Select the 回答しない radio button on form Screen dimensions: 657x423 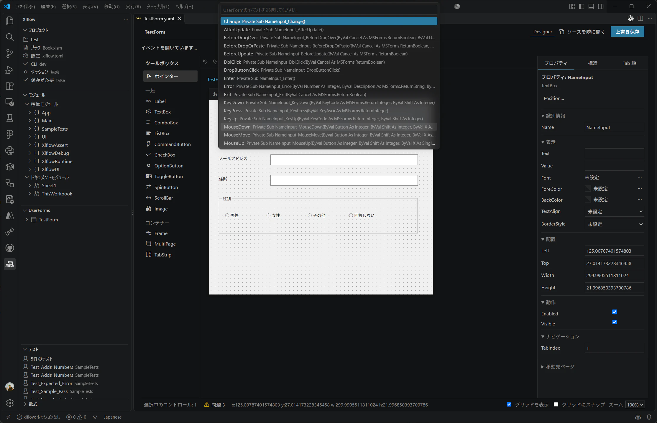coord(351,215)
